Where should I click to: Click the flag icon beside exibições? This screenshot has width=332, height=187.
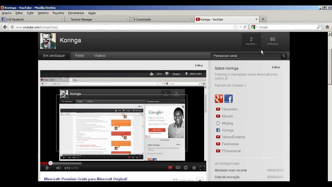pos(200,180)
